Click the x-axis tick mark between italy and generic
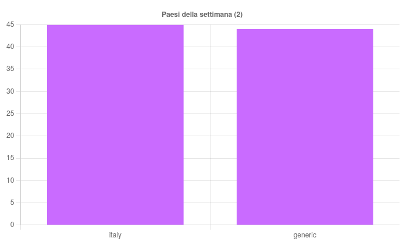403x245 pixels. (210, 228)
